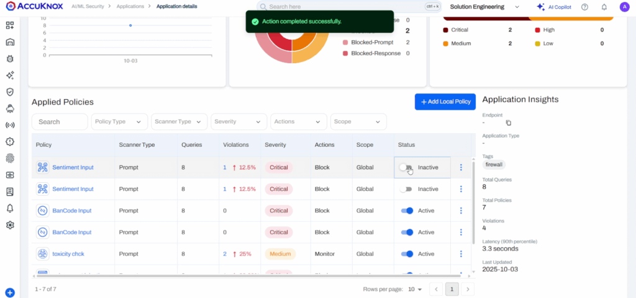Open the broadcast signal icon in sidebar
This screenshot has height=298, width=636.
pos(10,125)
